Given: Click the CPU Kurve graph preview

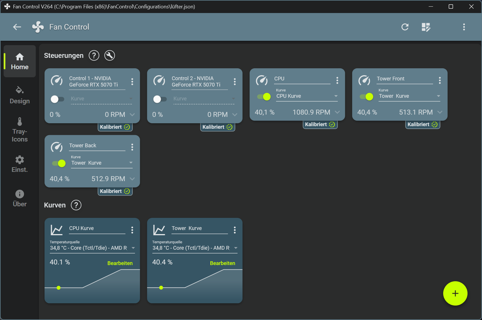Looking at the screenshot, I should coord(92,286).
